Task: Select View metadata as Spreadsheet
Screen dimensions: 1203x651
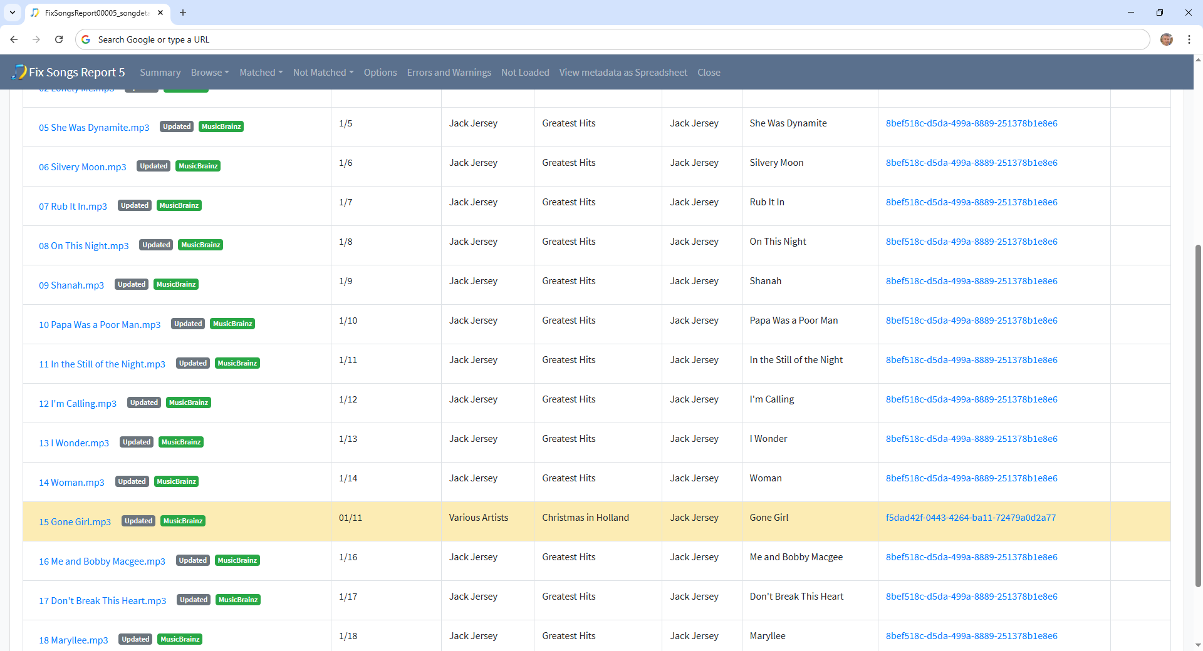Action: click(x=623, y=73)
